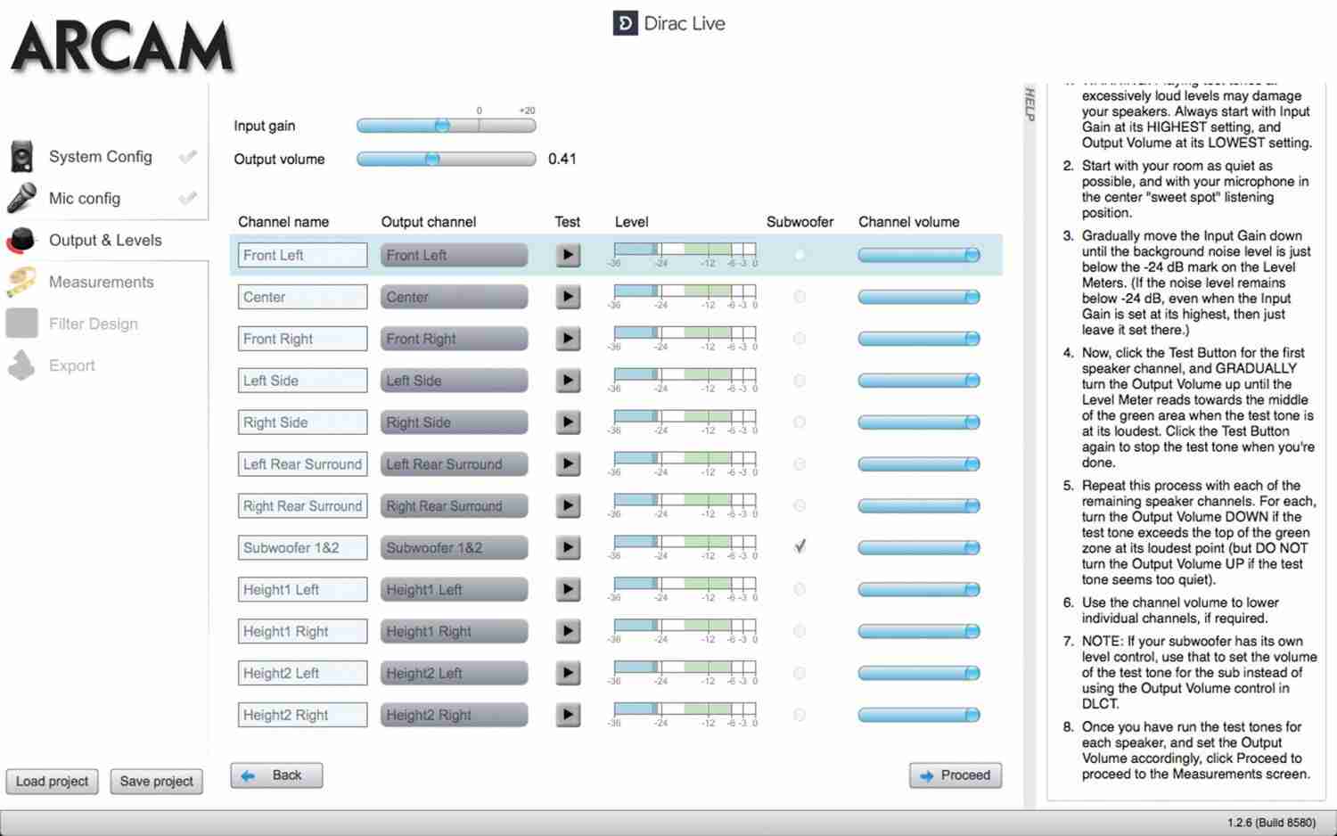Image resolution: width=1337 pixels, height=836 pixels.
Task: Collapse the HELP side panel
Action: [x=1029, y=104]
